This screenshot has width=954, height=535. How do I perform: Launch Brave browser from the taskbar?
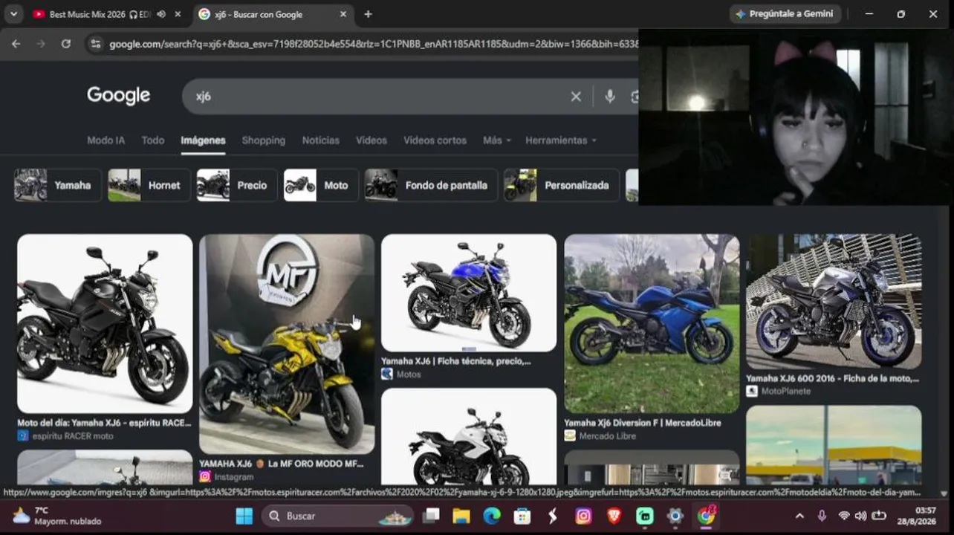click(614, 516)
